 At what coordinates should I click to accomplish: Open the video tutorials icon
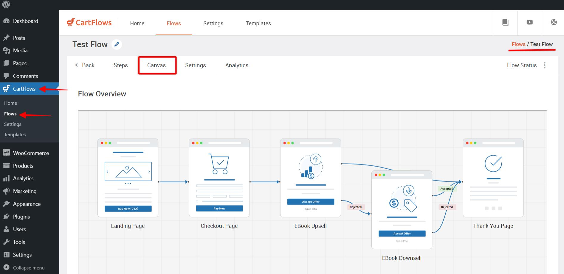[x=529, y=22]
